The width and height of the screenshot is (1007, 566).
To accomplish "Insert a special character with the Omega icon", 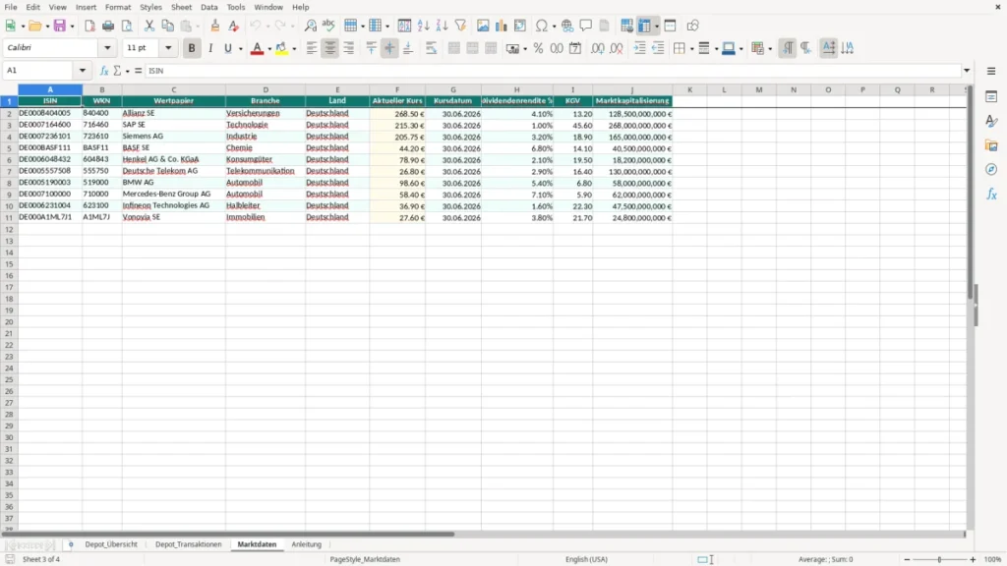I will [x=542, y=26].
